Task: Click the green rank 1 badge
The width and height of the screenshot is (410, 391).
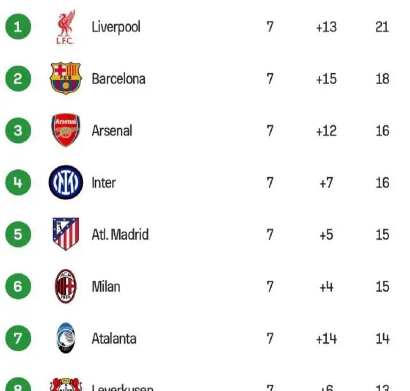Action: 18,27
